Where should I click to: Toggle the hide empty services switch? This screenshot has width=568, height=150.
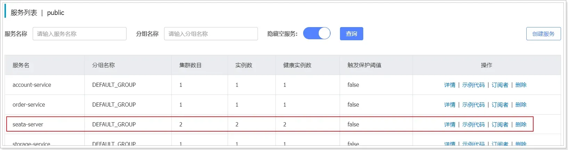point(317,34)
